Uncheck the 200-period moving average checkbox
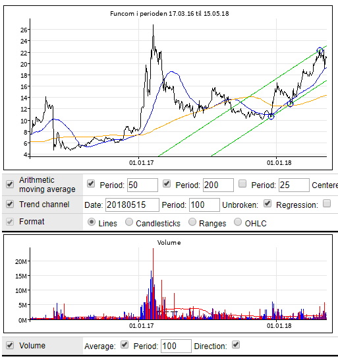The image size is (338, 357). coord(167,183)
